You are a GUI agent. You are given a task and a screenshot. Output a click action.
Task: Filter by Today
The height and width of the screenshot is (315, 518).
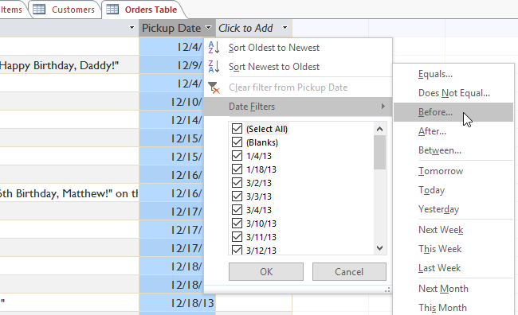point(453,190)
